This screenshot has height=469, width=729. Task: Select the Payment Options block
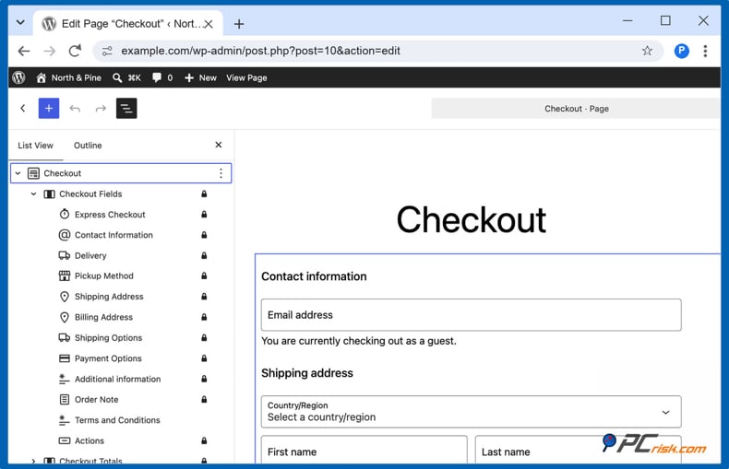pos(108,358)
